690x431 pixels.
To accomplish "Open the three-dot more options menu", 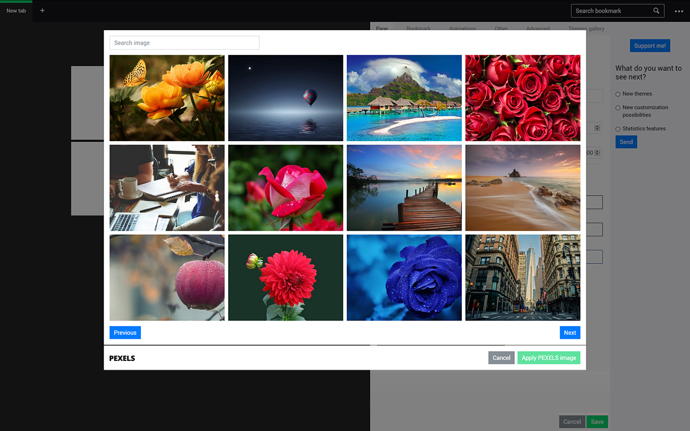I will tap(679, 11).
